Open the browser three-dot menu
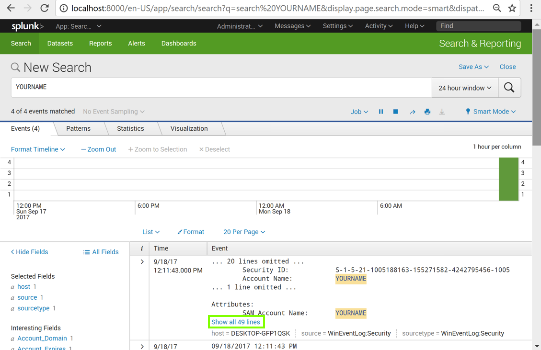 (x=531, y=8)
